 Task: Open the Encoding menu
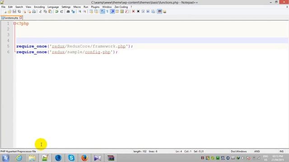(x=39, y=7)
